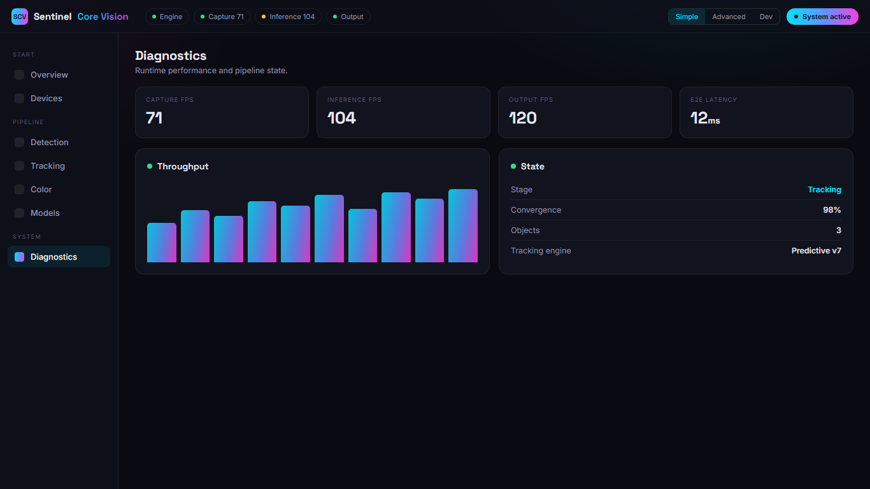Click the Detection sidebar icon
Screen dimensions: 870x489
click(x=20, y=143)
